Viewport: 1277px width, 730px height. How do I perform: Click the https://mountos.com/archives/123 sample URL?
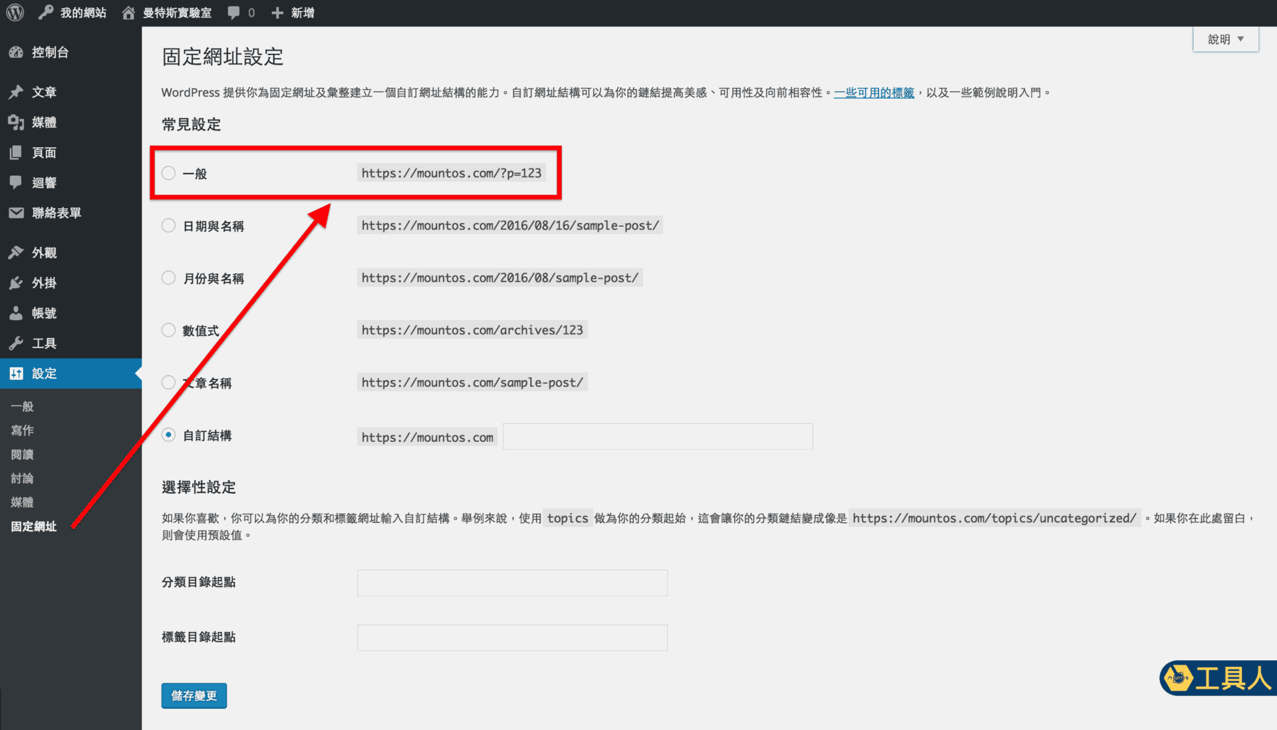tap(472, 330)
